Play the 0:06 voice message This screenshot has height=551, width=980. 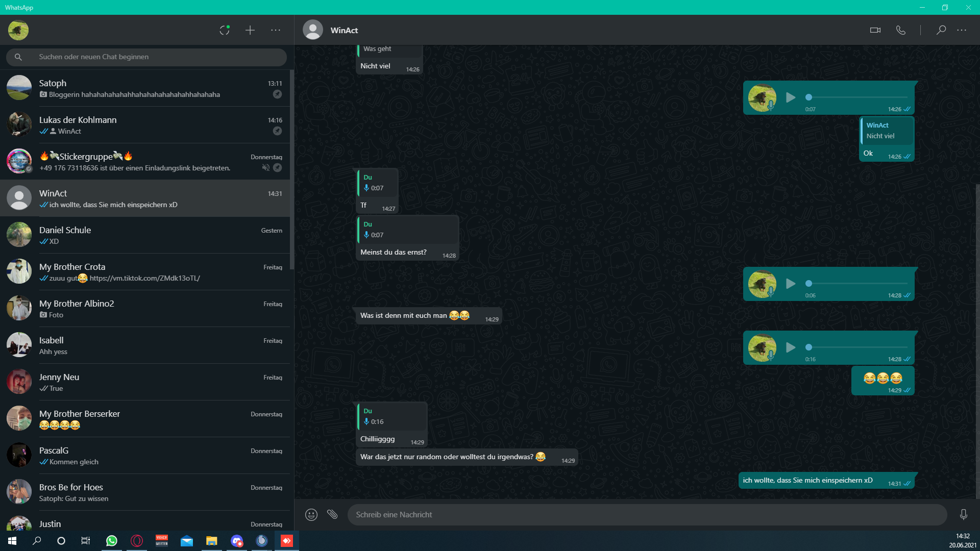pyautogui.click(x=791, y=284)
